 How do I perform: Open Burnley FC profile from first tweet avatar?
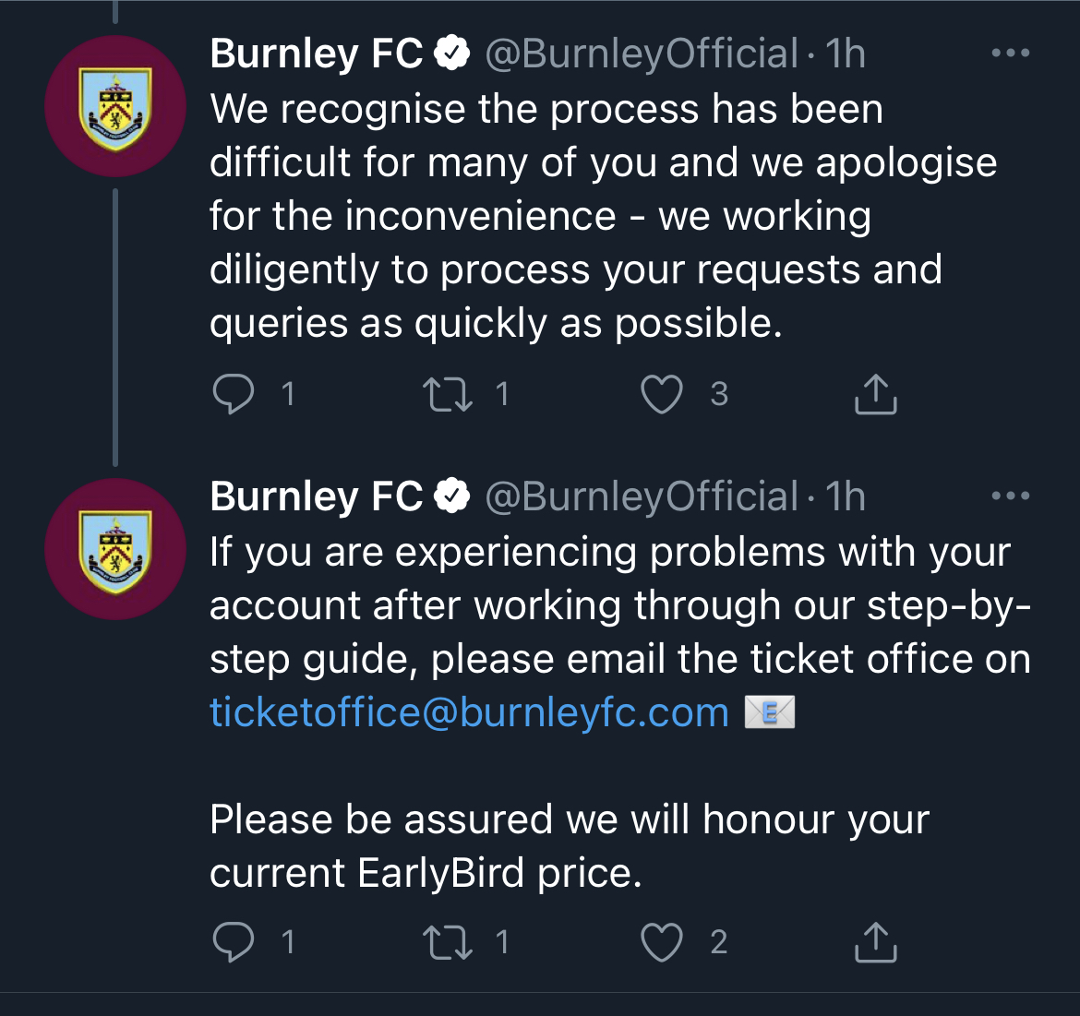tap(115, 106)
